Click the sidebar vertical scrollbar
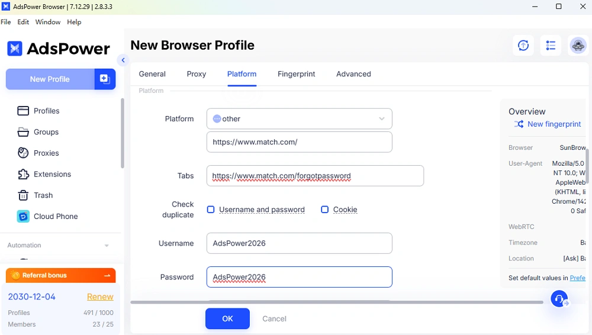Screen dimensions: 592x335 point(123,133)
